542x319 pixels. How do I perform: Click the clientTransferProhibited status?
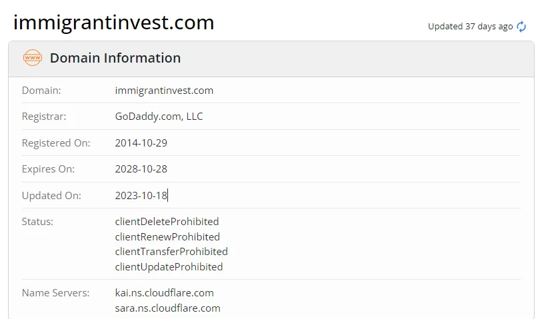171,252
